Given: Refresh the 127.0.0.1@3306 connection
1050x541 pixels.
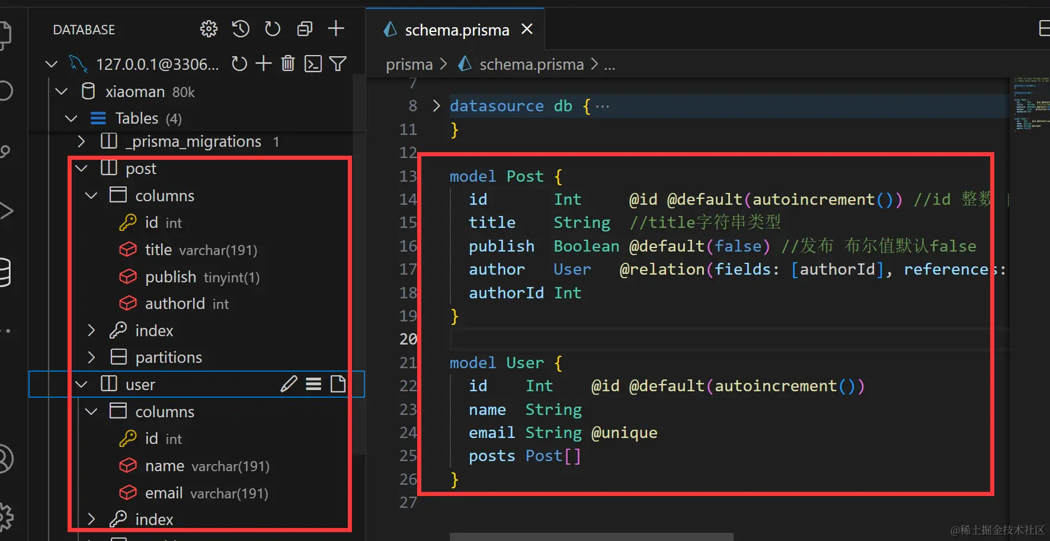Looking at the screenshot, I should pos(239,64).
